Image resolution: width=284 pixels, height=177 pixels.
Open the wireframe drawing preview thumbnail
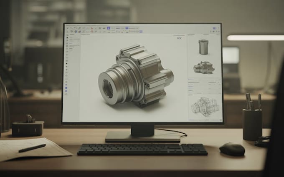click(x=205, y=107)
